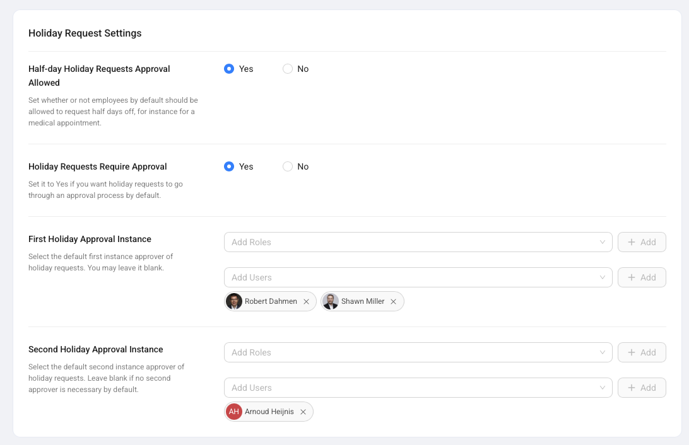Click Add button next to First Instance roles

(x=642, y=242)
